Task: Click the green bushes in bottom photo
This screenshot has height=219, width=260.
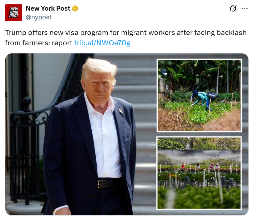Action: pos(199,197)
